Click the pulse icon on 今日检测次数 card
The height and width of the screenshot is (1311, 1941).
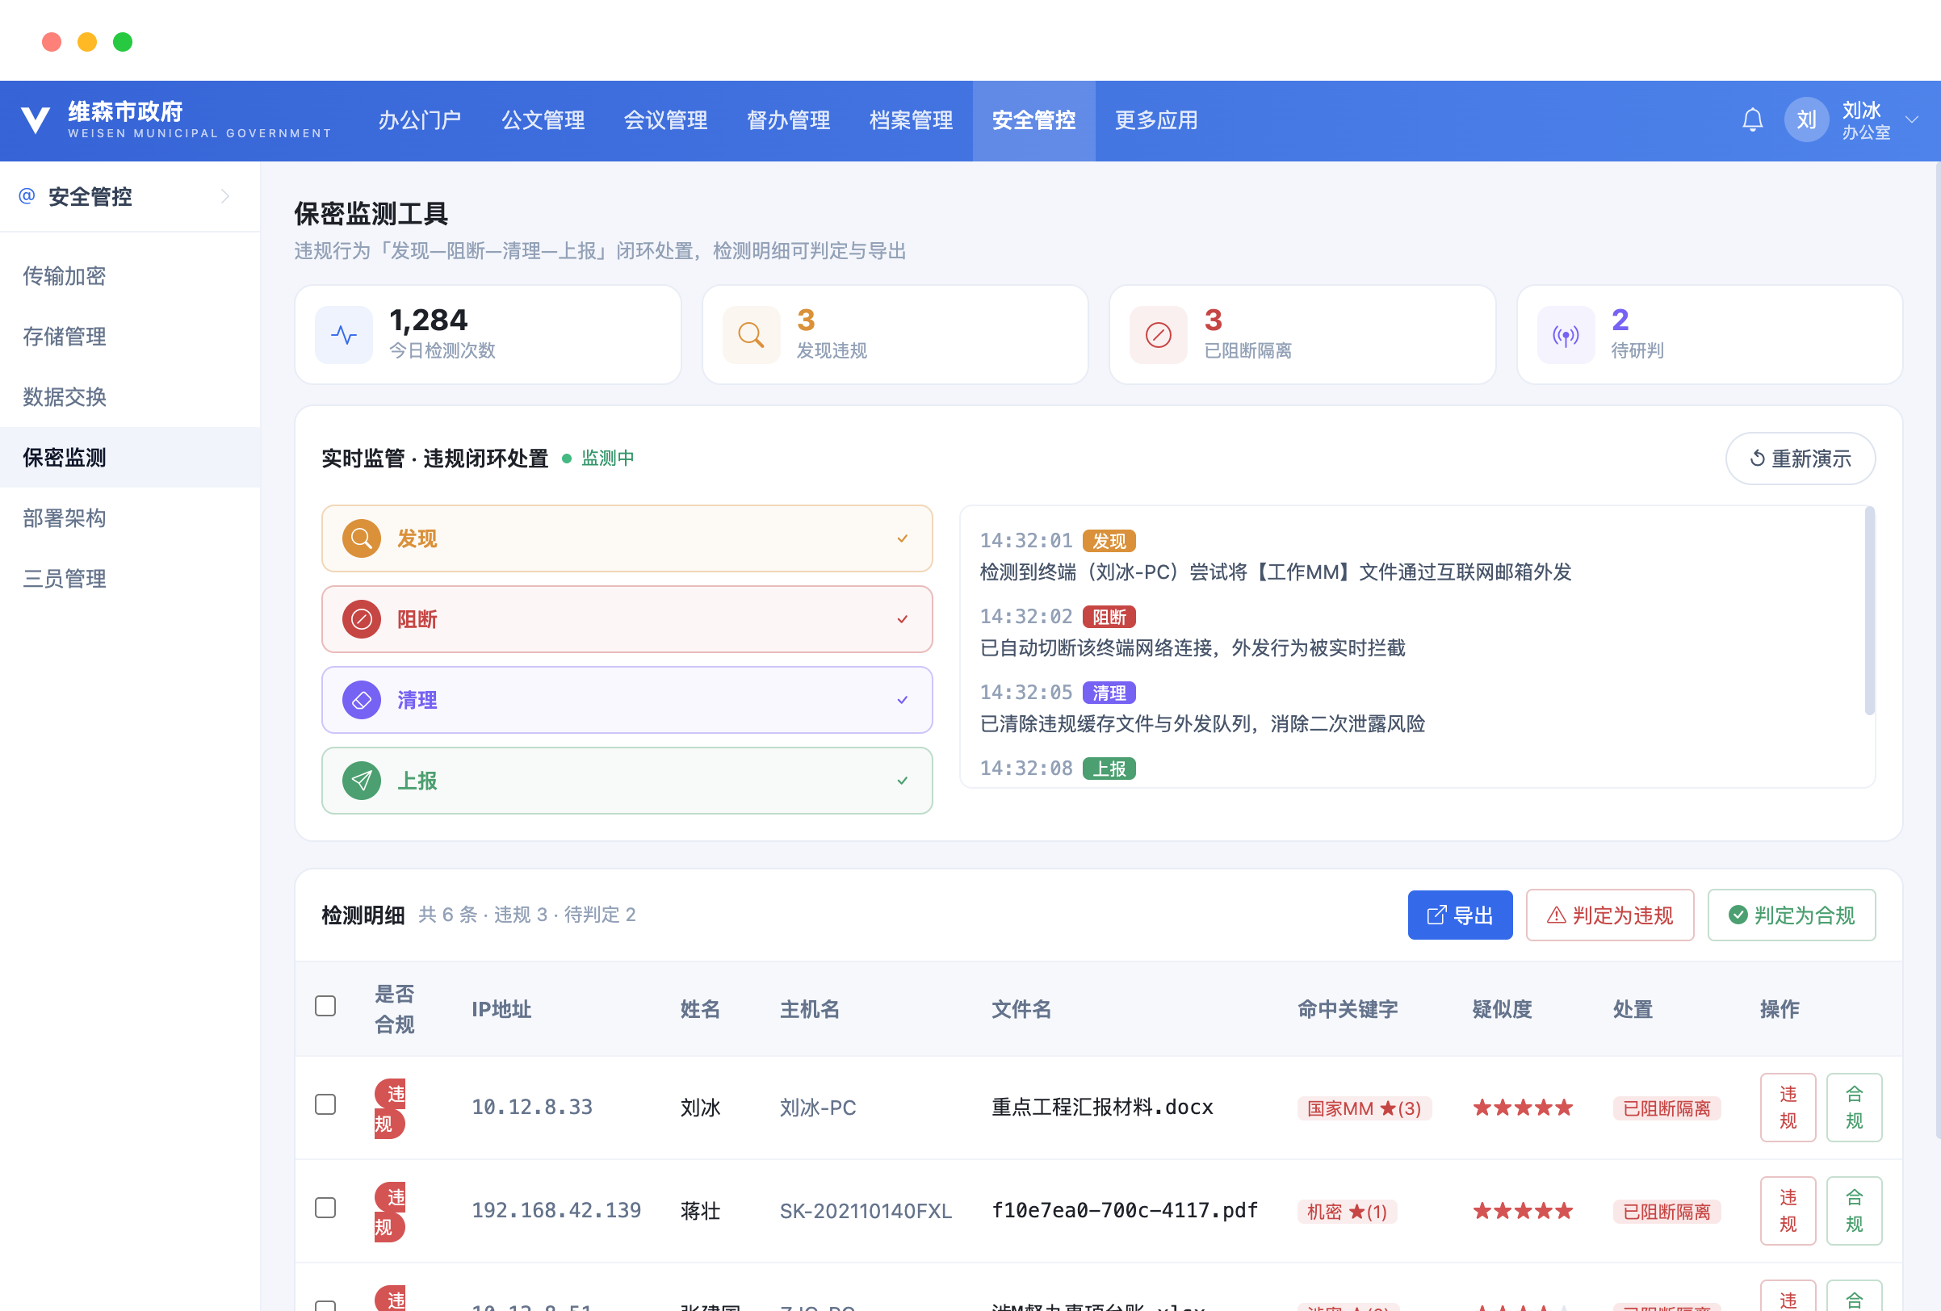click(344, 335)
